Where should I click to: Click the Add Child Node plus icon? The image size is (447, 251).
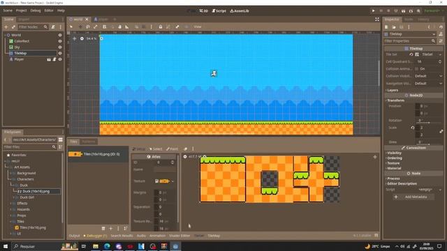click(x=6, y=26)
